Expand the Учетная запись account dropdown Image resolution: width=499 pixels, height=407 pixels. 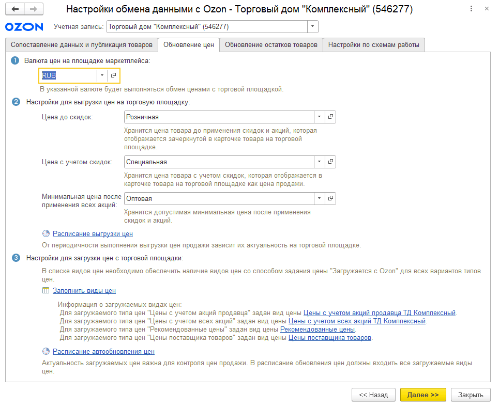pos(312,27)
